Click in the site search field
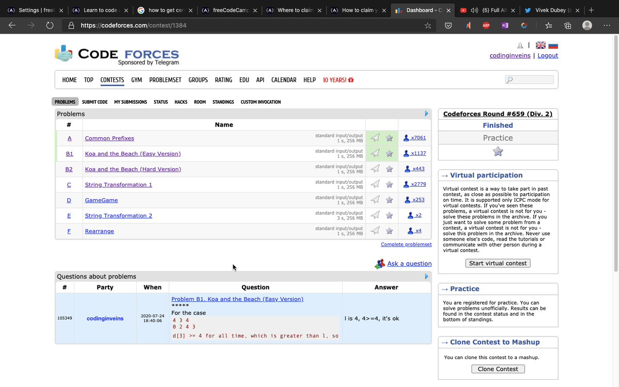Image resolution: width=619 pixels, height=387 pixels. (530, 79)
